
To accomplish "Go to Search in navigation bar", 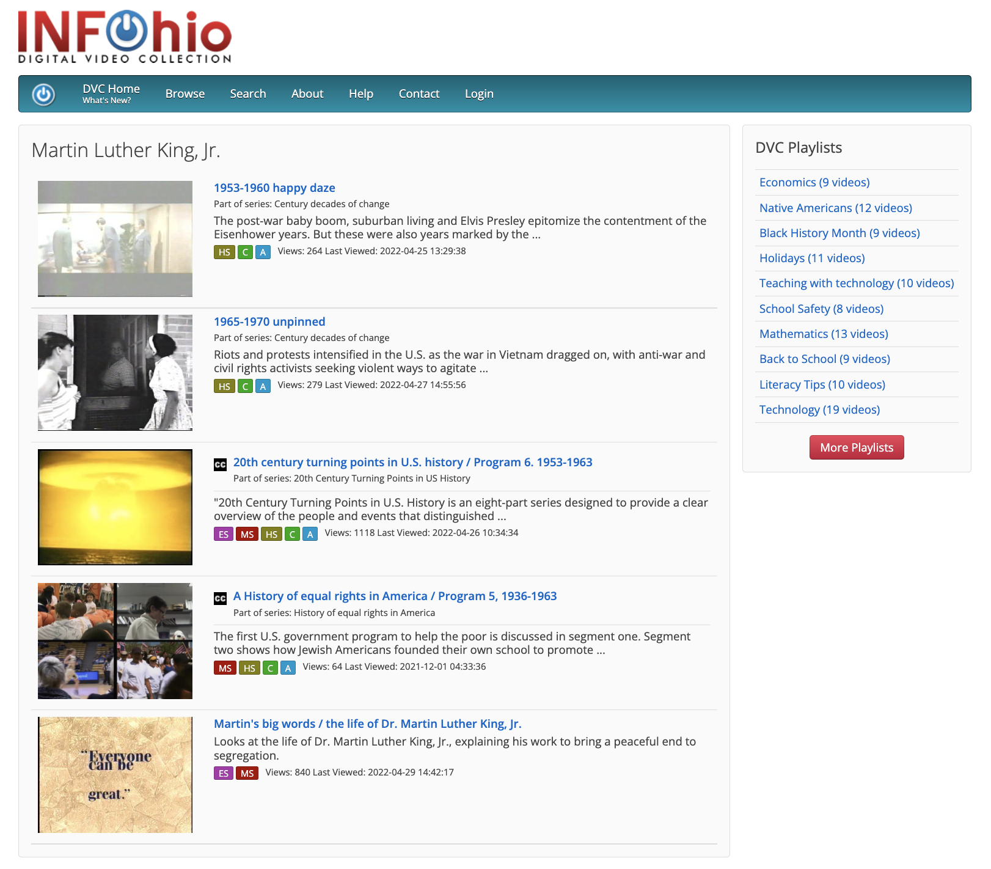I will tap(248, 94).
